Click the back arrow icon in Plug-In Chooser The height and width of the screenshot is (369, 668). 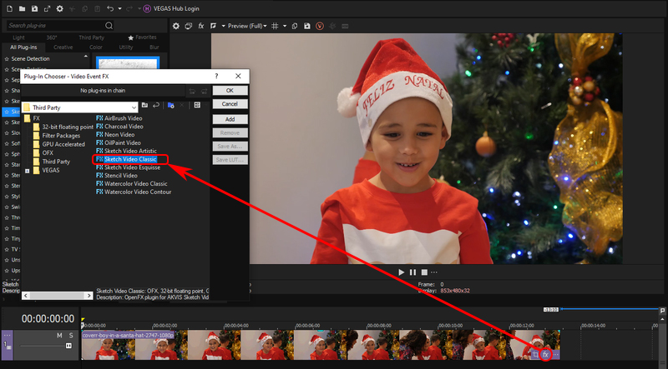click(x=156, y=105)
